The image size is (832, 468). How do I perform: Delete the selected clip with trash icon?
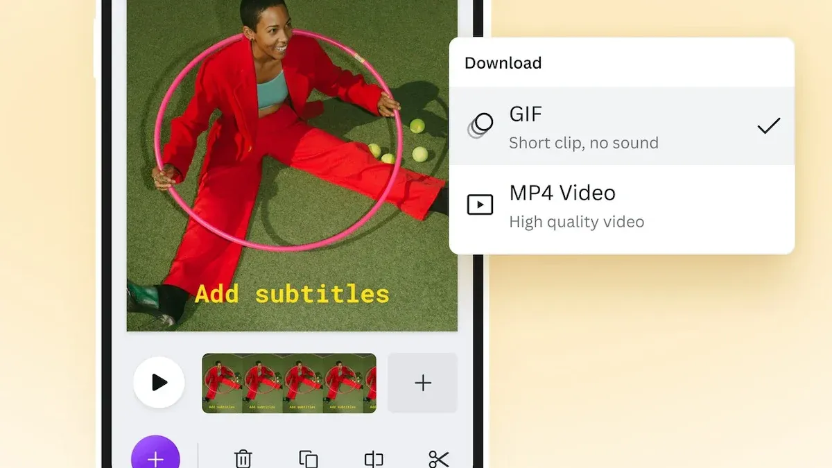click(x=243, y=458)
